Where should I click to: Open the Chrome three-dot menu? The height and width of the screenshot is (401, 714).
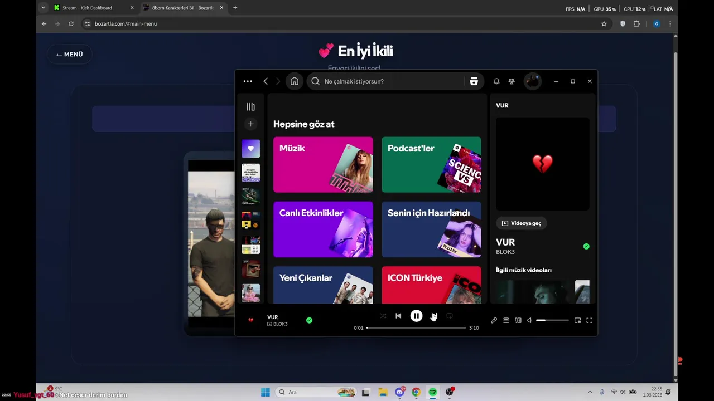point(670,24)
